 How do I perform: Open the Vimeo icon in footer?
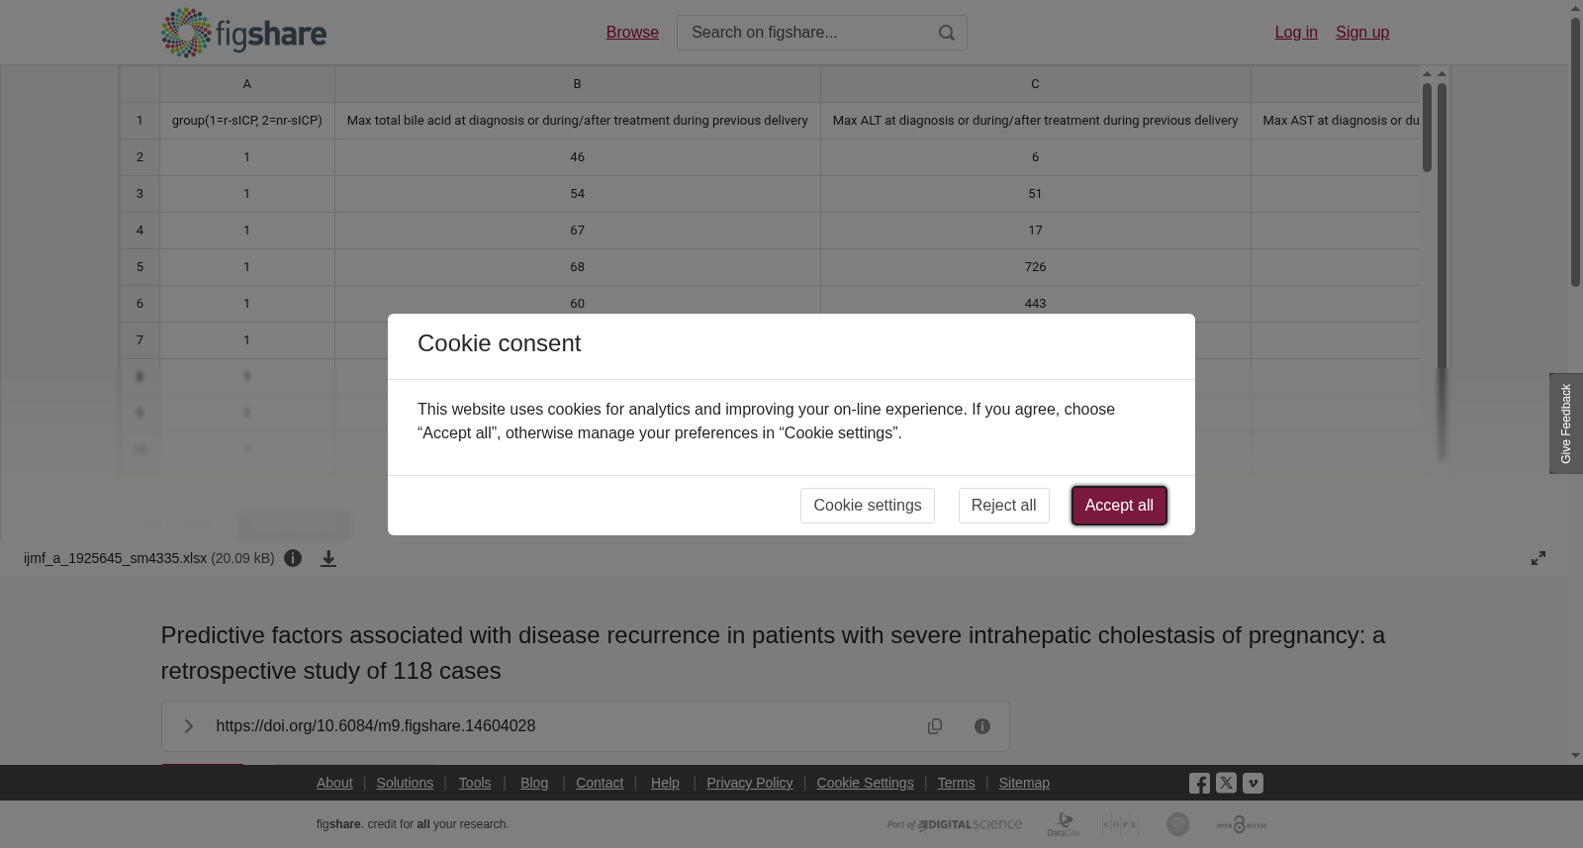(x=1253, y=783)
